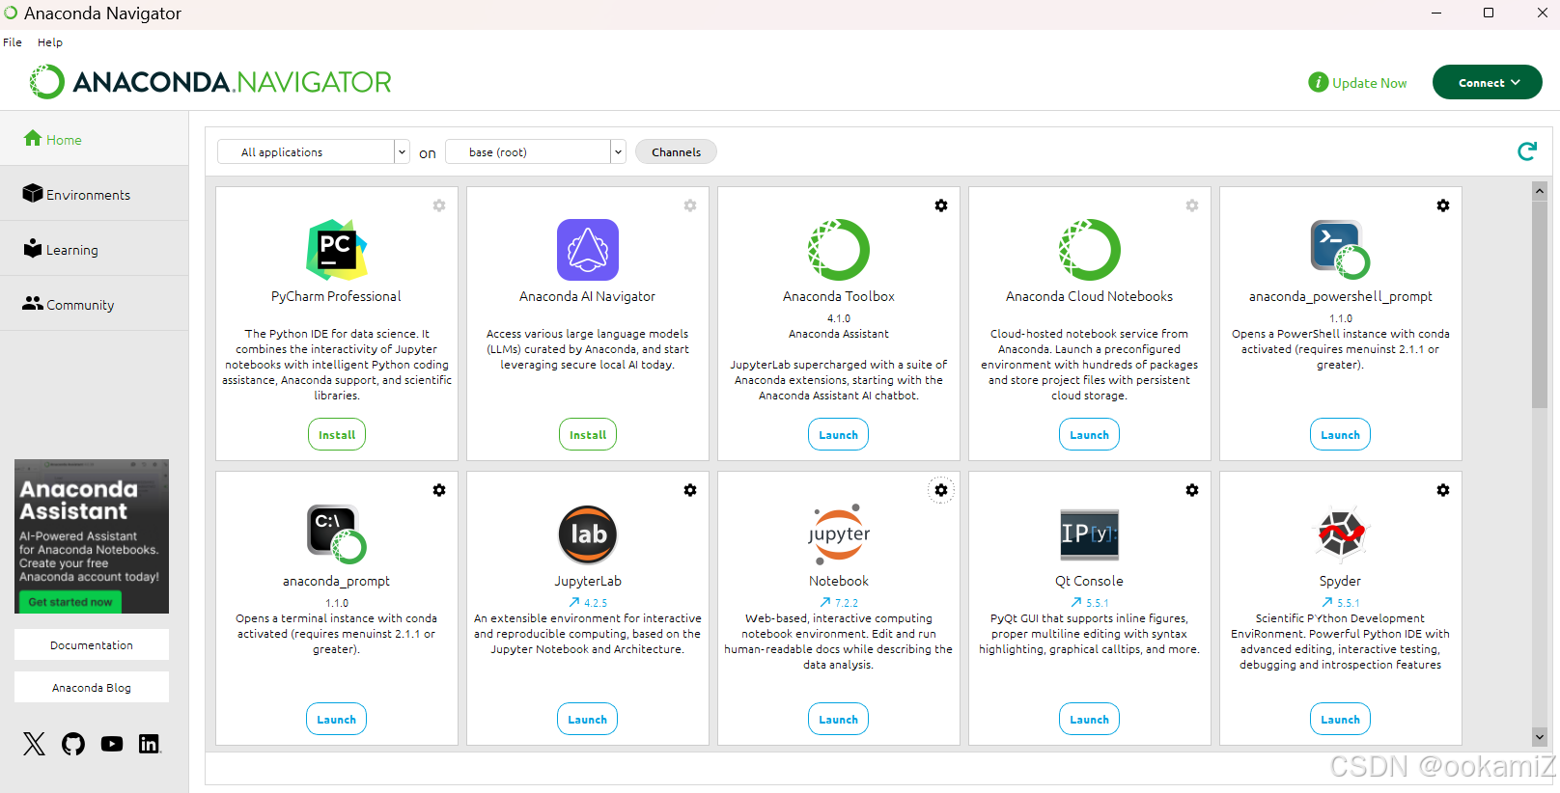This screenshot has width=1560, height=793.
Task: Open anaconda_prompt gear options
Action: pos(439,490)
